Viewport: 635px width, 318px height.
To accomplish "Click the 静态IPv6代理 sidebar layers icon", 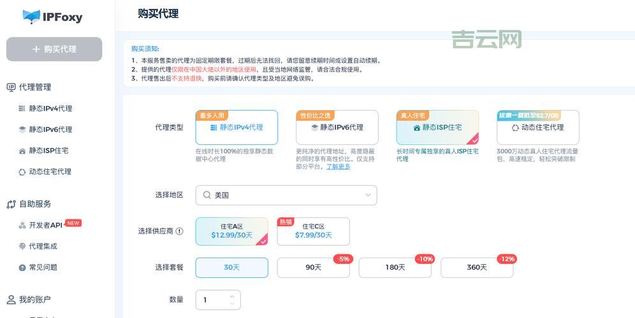I will (x=22, y=129).
